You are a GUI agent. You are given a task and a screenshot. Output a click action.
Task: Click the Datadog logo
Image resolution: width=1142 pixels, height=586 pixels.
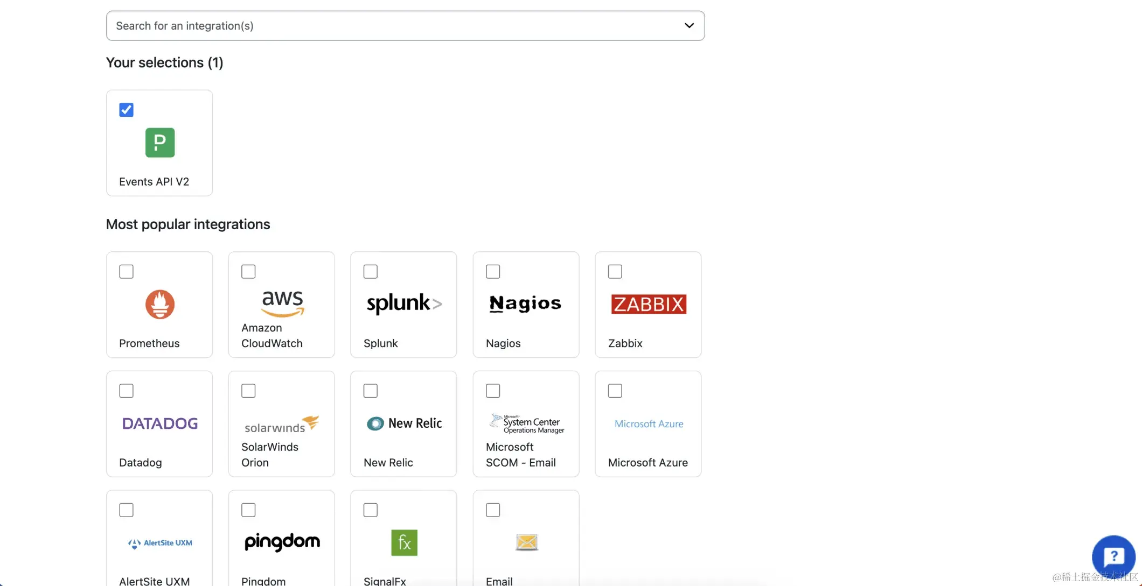[159, 423]
